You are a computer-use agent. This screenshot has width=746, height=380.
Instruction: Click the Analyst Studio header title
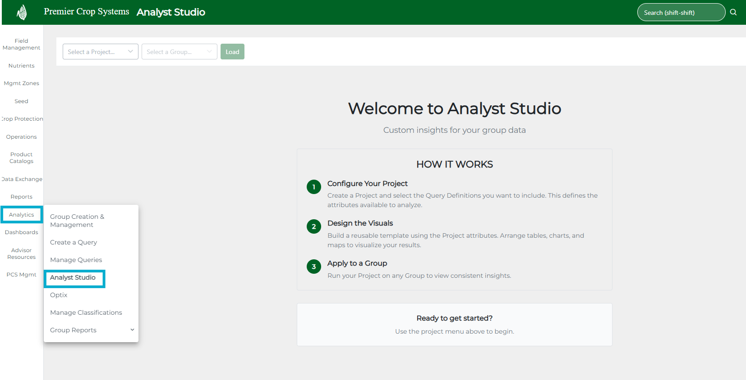tap(171, 12)
